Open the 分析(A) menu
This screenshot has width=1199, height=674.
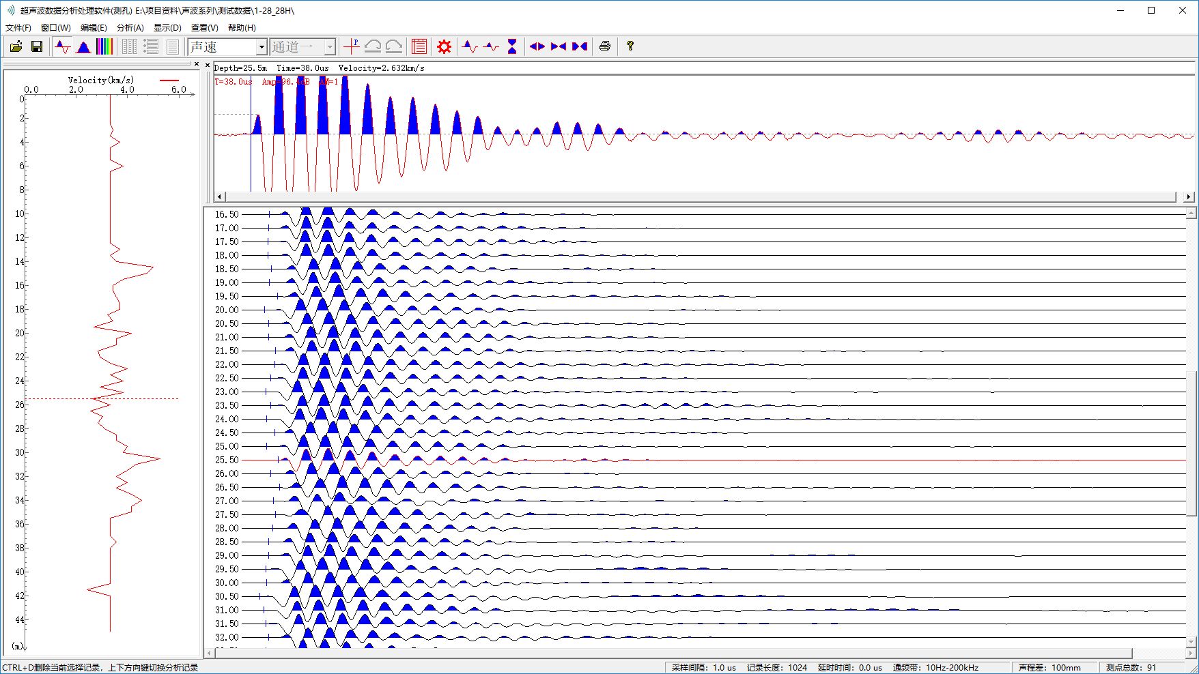pos(130,28)
